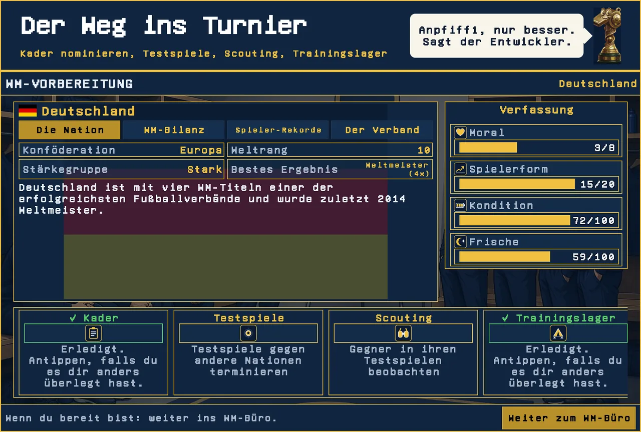Open the Kader clipboard icon

click(x=94, y=333)
